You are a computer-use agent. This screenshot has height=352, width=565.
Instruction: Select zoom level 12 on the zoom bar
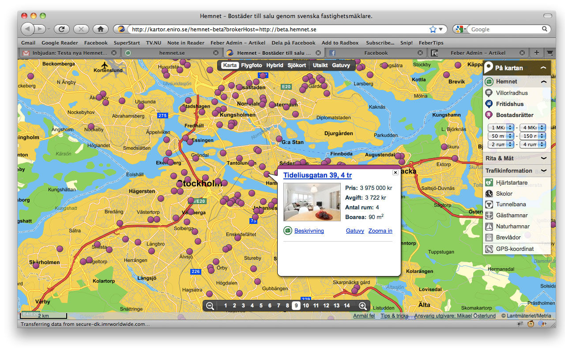pyautogui.click(x=326, y=306)
